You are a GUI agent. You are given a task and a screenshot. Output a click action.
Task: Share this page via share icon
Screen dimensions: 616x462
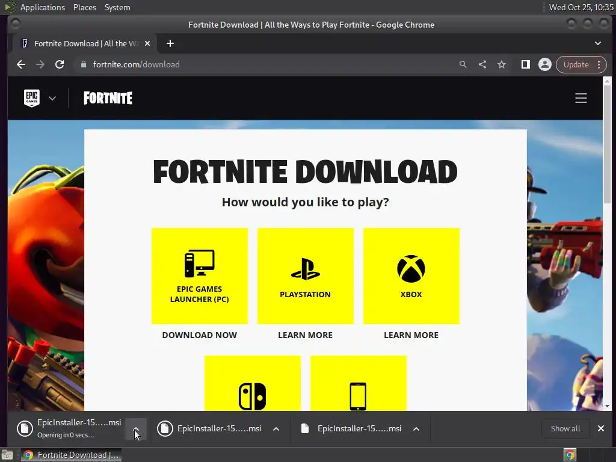click(482, 64)
